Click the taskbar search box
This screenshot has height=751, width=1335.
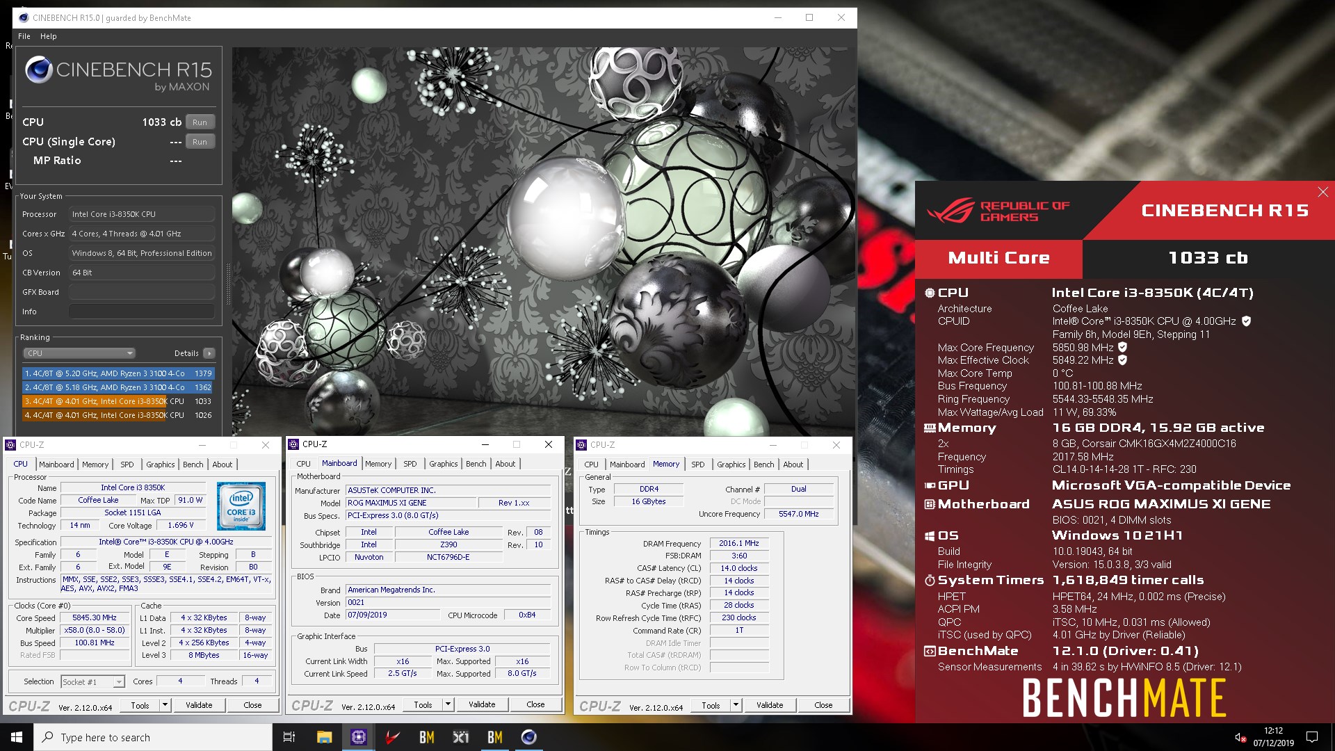point(153,737)
